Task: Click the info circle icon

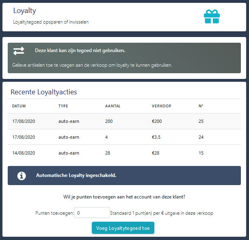Action: pos(22,176)
